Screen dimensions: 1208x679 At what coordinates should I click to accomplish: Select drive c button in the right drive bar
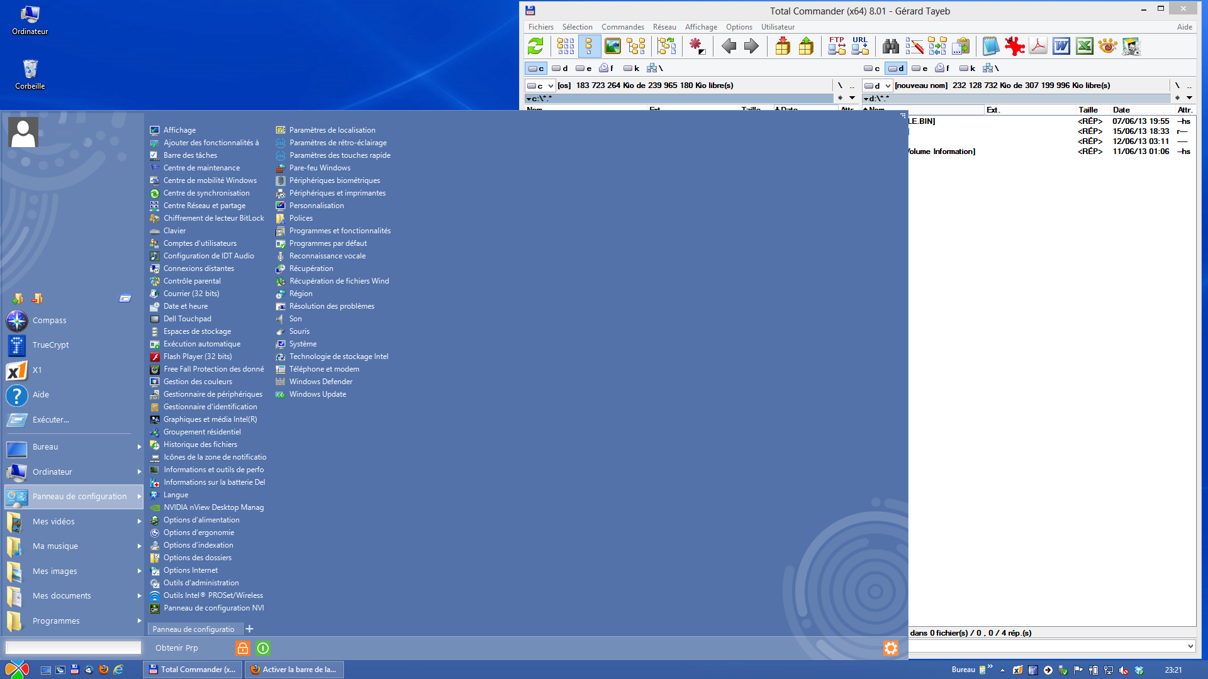(x=872, y=69)
